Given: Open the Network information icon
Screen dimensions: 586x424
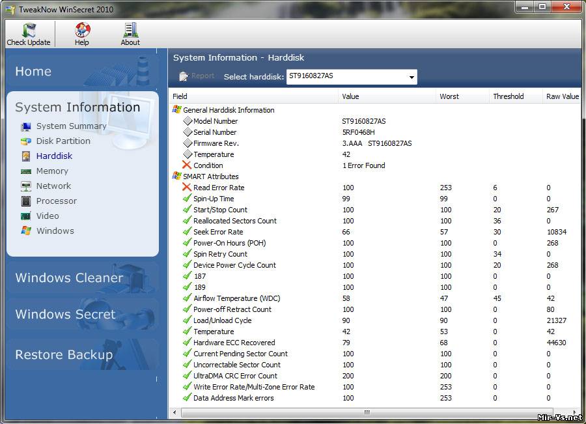Looking at the screenshot, I should (x=26, y=186).
